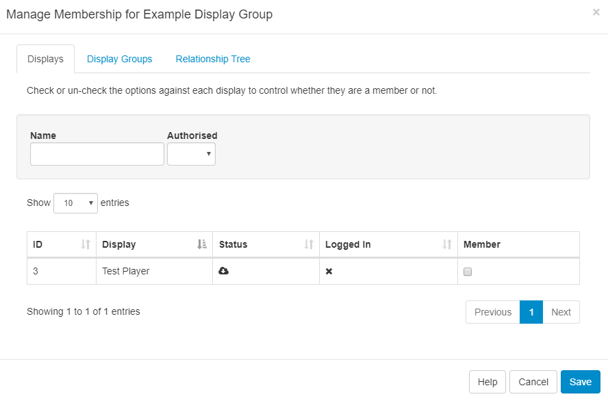Open the Help dialog
608x401 pixels.
coord(487,382)
